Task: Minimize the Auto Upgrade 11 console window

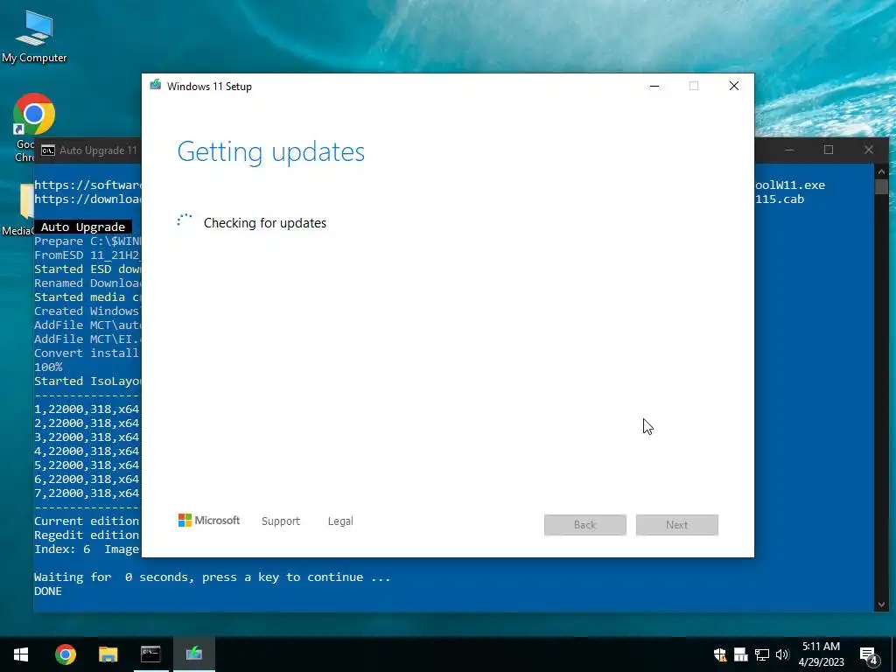Action: point(790,150)
